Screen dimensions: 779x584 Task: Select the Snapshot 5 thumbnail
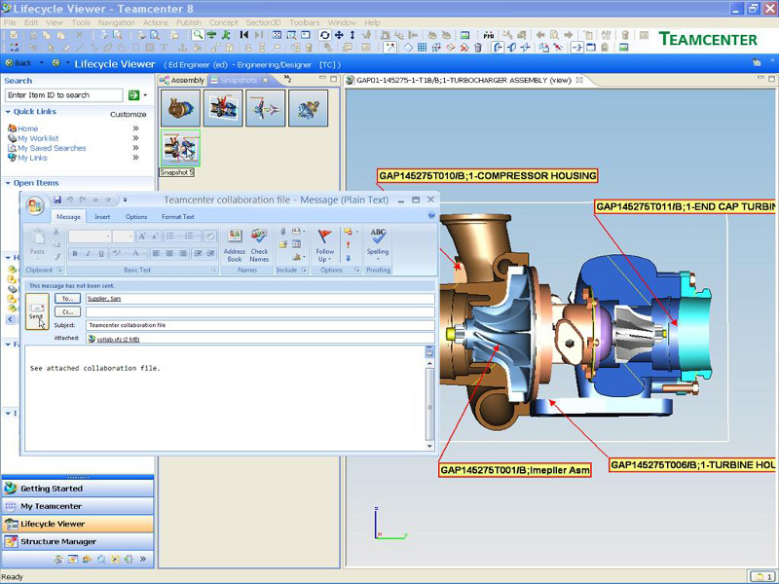pyautogui.click(x=180, y=148)
